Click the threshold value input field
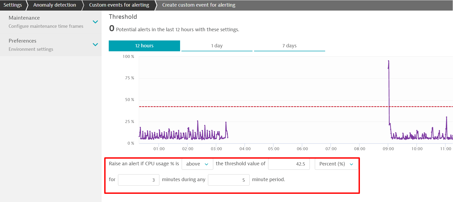This screenshot has height=202, width=453. pyautogui.click(x=289, y=164)
